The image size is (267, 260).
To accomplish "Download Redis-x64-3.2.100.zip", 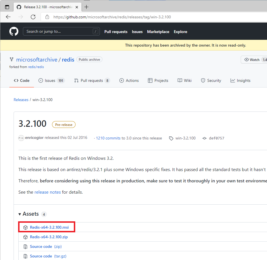I will (49, 237).
